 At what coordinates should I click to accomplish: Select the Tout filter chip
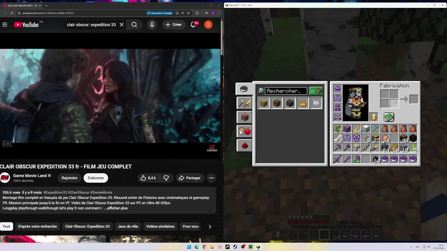(6, 226)
